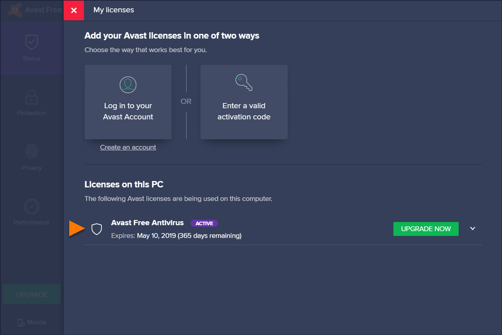Open the Status shield icon in sidebar
502x335 pixels.
31,42
